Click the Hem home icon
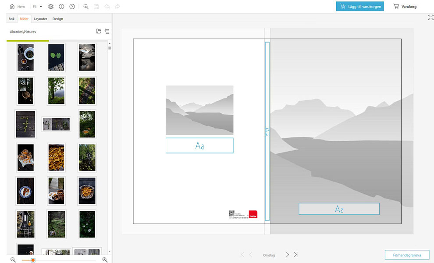Screen dimensions: 434x263 click(x=12, y=7)
